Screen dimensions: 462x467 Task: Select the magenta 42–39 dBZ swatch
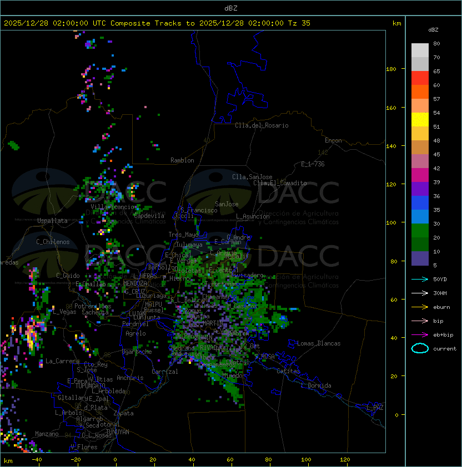(420, 175)
